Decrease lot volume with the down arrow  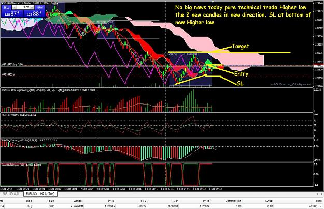pyautogui.click(x=15, y=7)
